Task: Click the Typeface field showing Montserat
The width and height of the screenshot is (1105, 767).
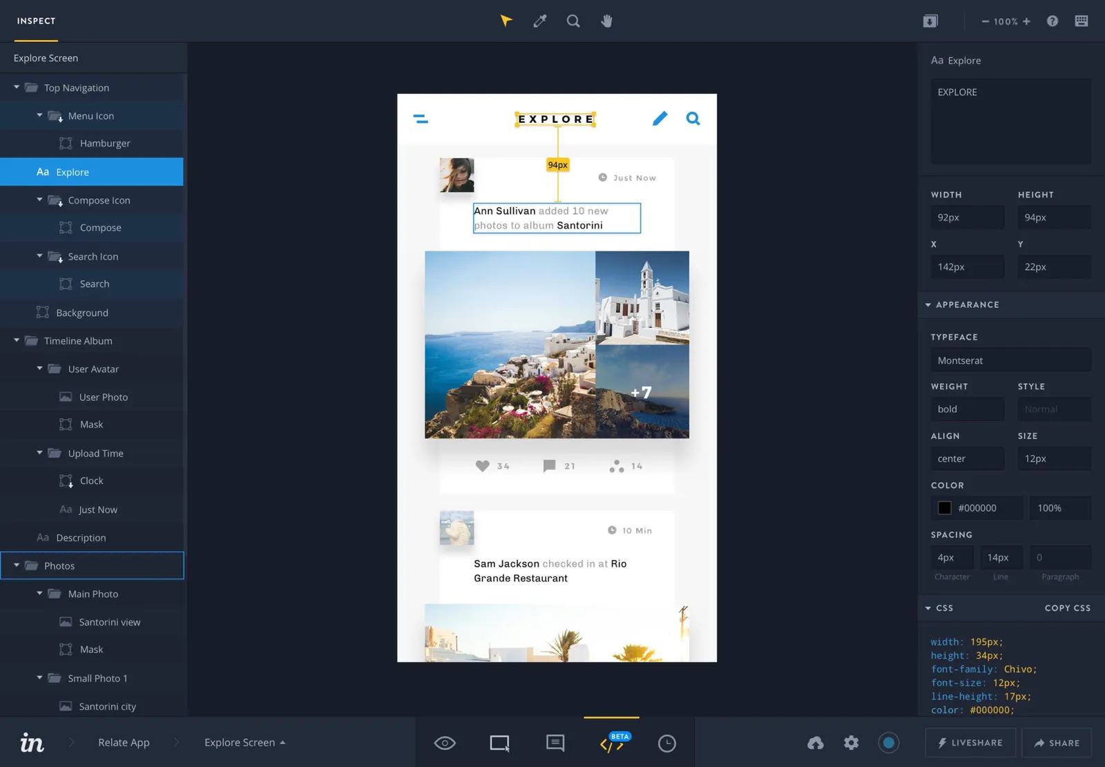Action: click(x=1010, y=360)
